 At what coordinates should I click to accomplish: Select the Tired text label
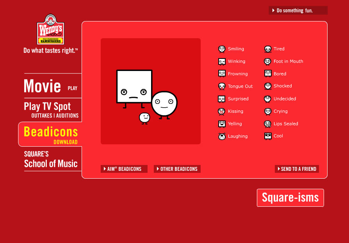279,49
